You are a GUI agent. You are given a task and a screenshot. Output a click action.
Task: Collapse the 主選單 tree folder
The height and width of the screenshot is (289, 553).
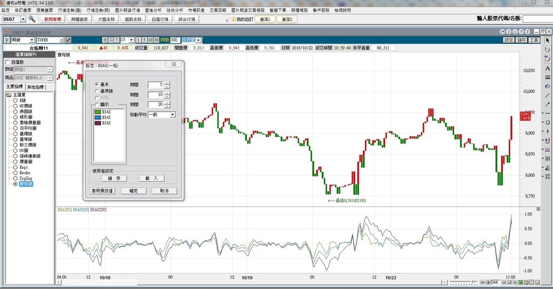click(9, 95)
